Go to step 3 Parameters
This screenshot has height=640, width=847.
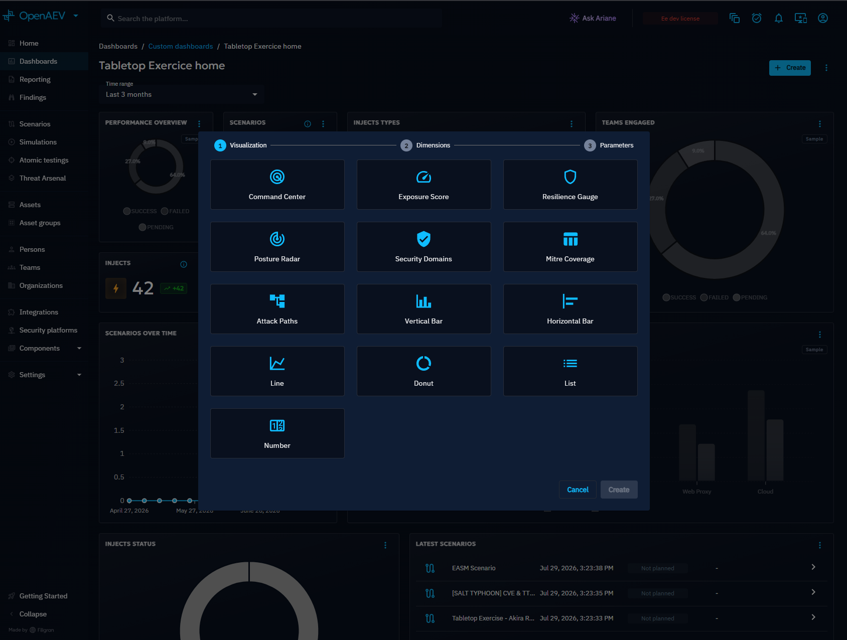point(609,145)
